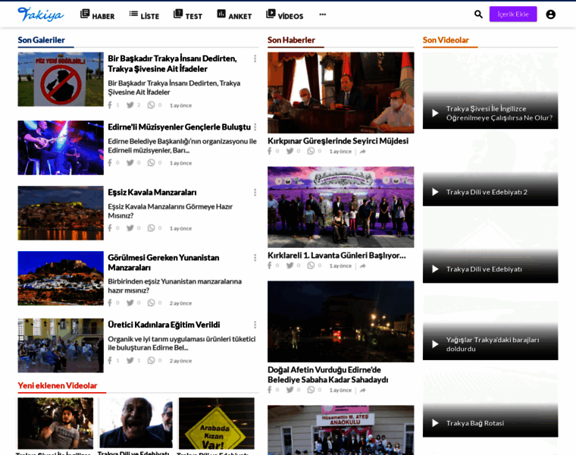Tweet the Edirne'li Müzisyenler gallery item
The height and width of the screenshot is (455, 576).
coord(130,163)
